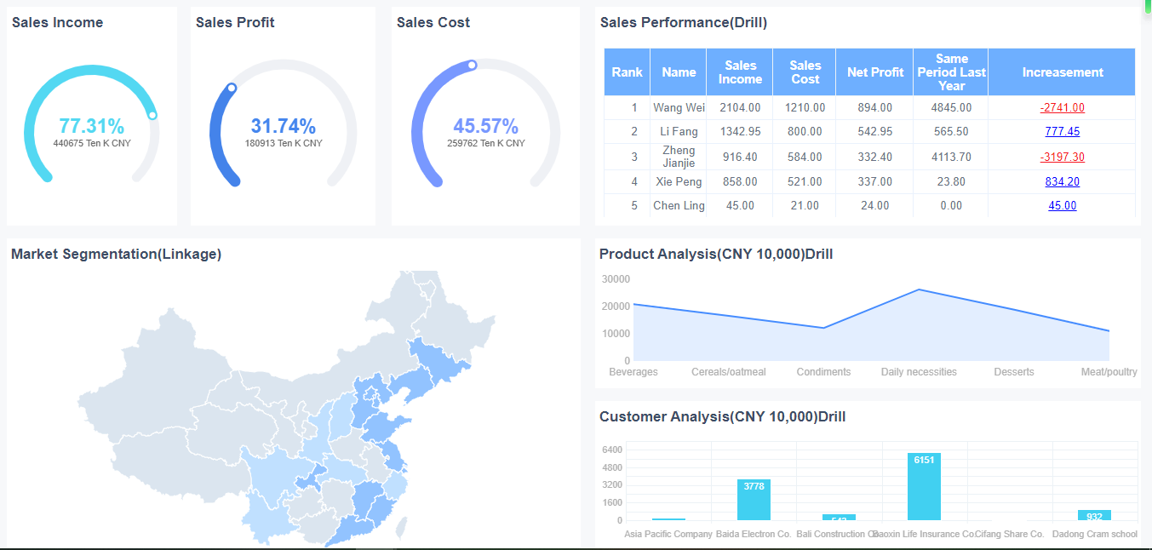Click the Xie Peng name cell

(679, 181)
